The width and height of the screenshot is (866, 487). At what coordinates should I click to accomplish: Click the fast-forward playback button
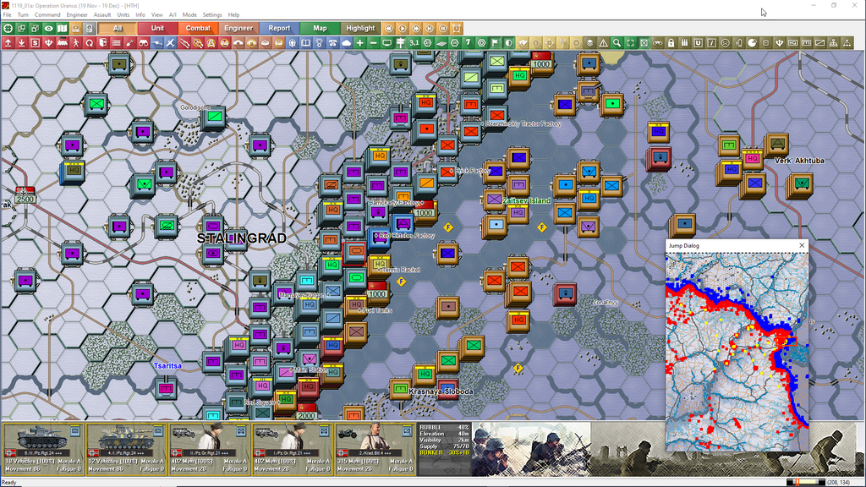pyautogui.click(x=416, y=28)
